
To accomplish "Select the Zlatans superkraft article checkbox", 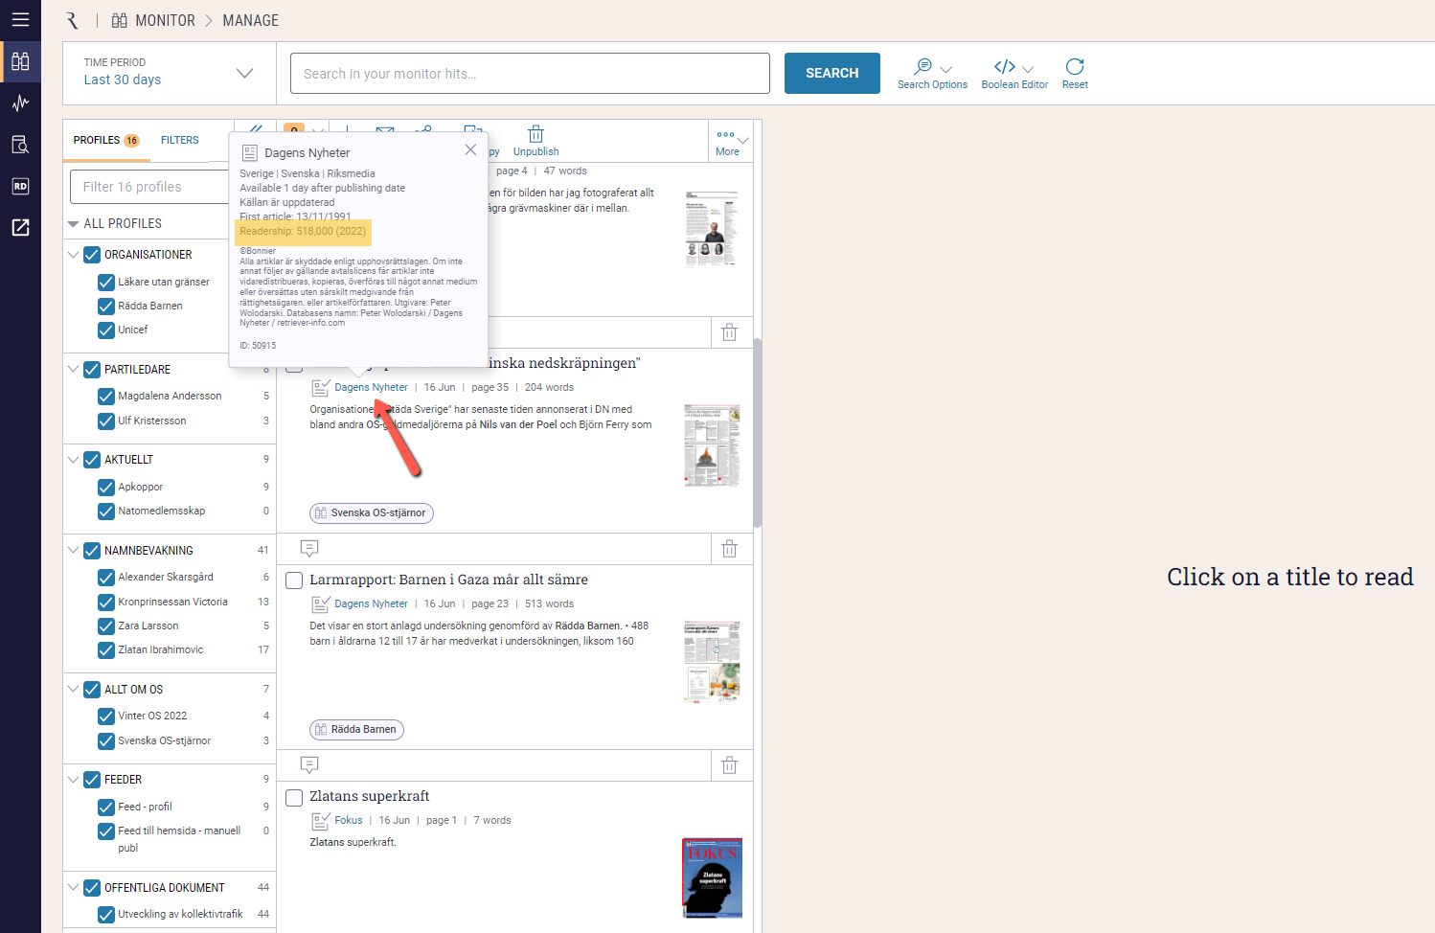I will [x=294, y=797].
